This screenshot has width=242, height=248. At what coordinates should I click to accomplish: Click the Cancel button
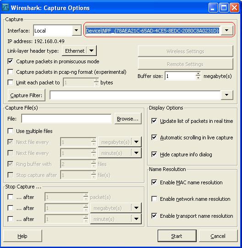(x=218, y=236)
